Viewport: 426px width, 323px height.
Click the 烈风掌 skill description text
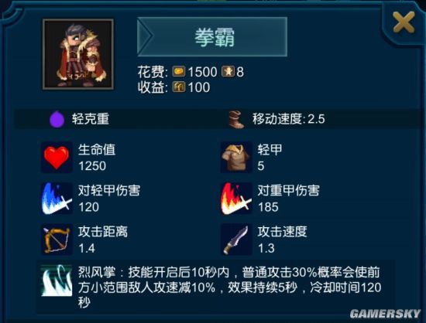pyautogui.click(x=229, y=287)
